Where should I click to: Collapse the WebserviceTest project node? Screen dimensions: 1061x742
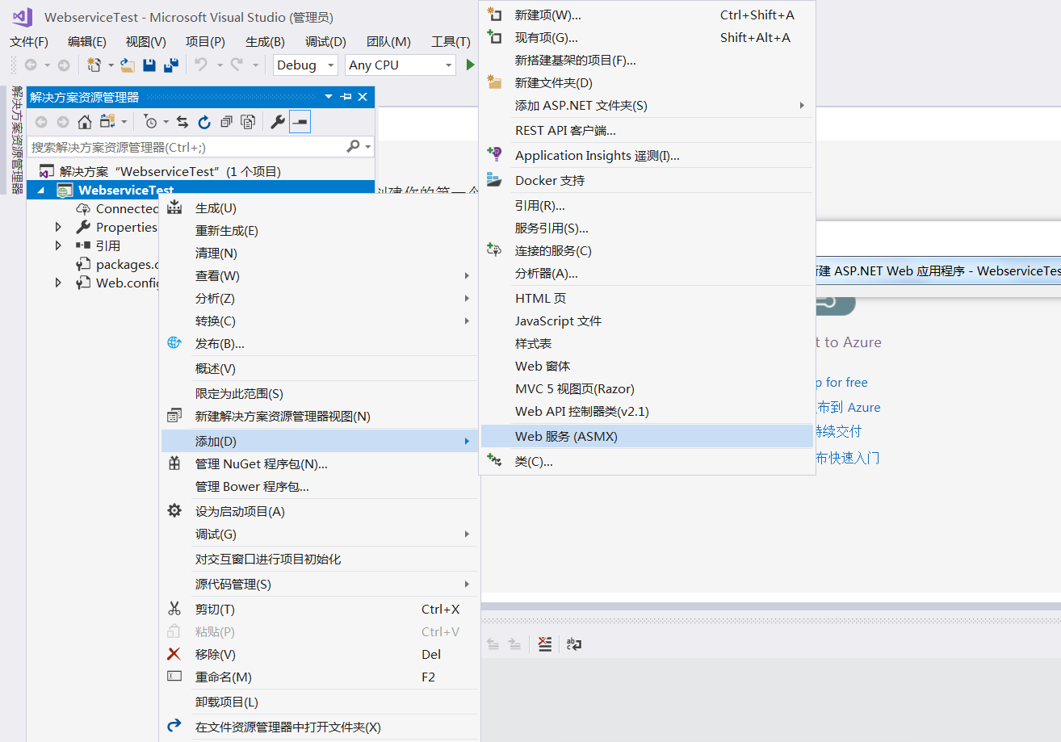point(41,191)
